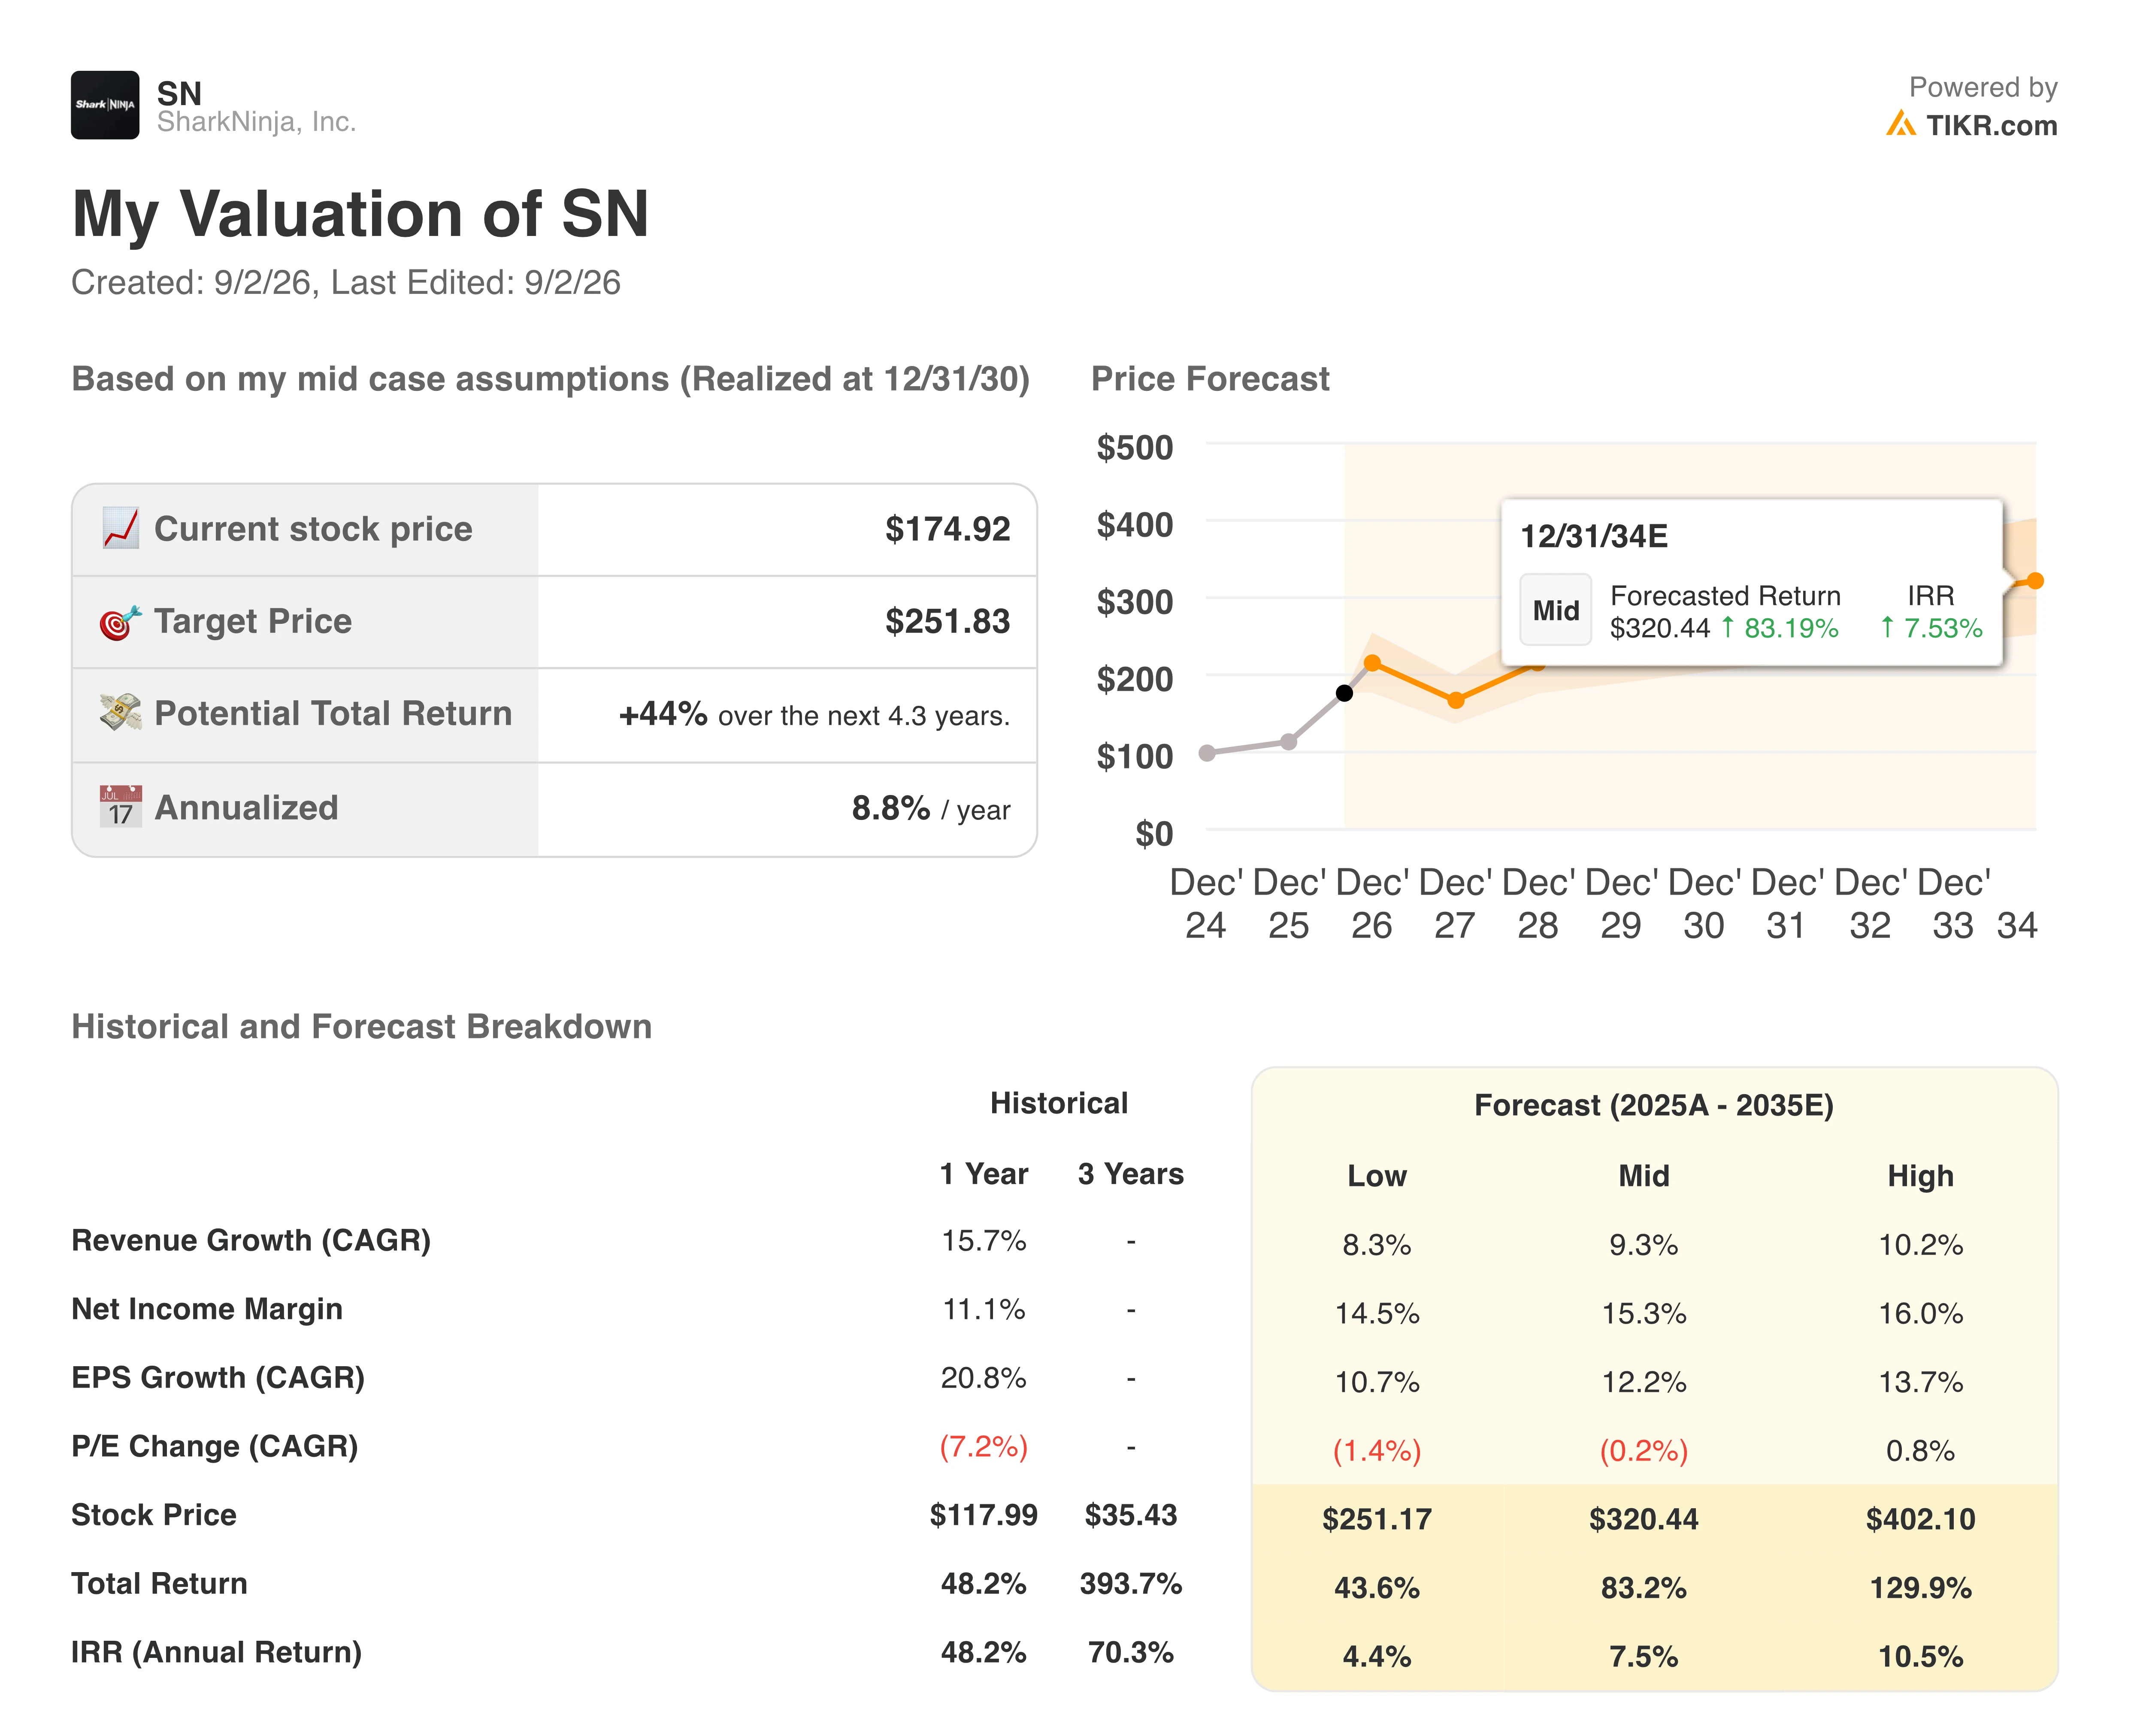Click the TIKR.com logo mark
This screenshot has width=2131, height=1736.
click(x=1900, y=124)
